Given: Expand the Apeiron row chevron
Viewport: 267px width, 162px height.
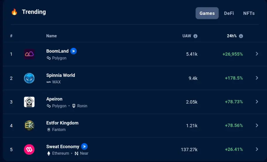Looking at the screenshot, I should click(x=257, y=102).
